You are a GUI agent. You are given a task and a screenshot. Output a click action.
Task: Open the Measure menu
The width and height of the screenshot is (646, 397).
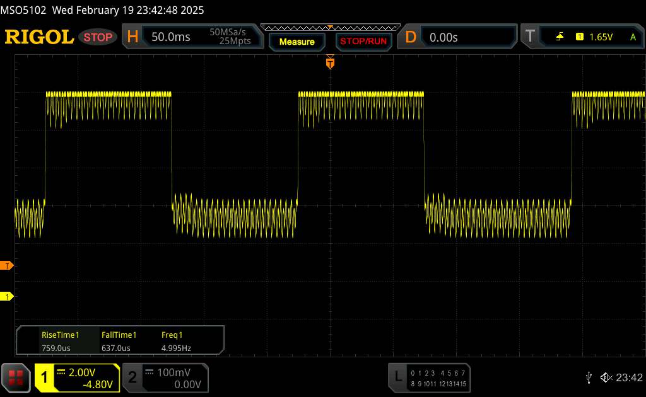pos(297,42)
